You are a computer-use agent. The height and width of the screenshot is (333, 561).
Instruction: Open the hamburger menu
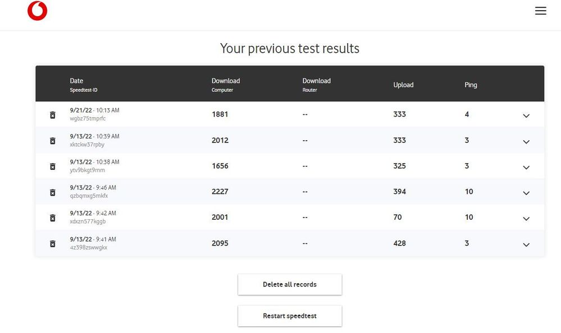point(540,11)
